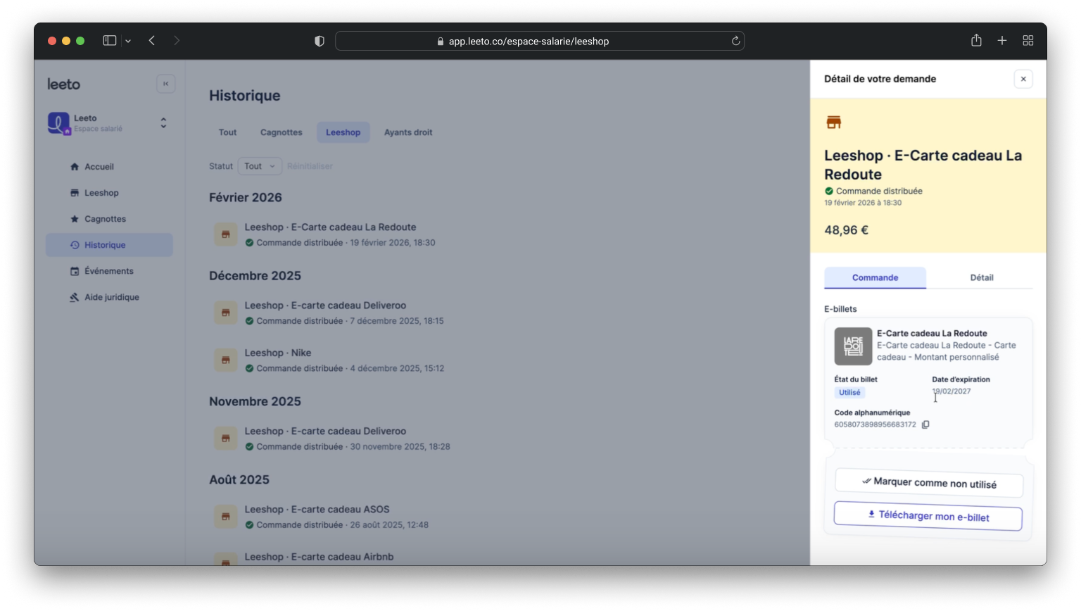1081x611 pixels.
Task: Navigate to Événements in the sidebar
Action: click(108, 271)
